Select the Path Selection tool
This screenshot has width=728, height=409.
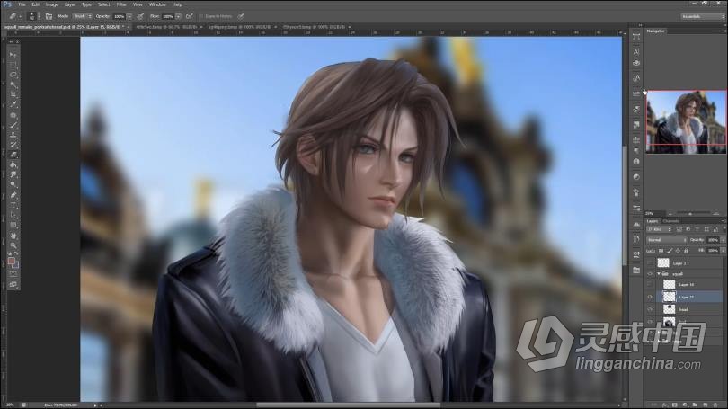coord(13,215)
